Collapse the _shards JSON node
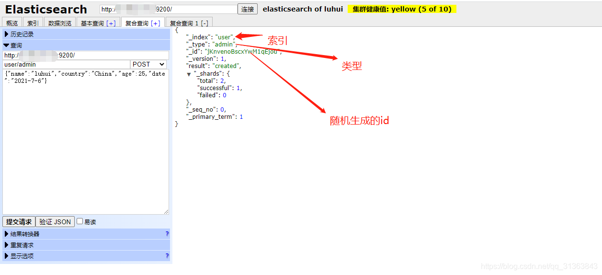The width and height of the screenshot is (602, 275). click(189, 74)
